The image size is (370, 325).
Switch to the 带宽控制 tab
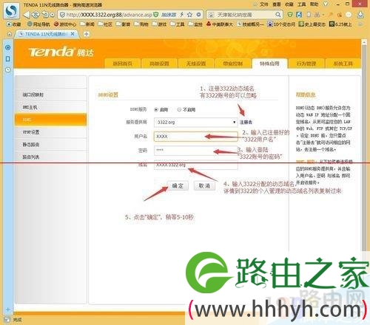(233, 64)
